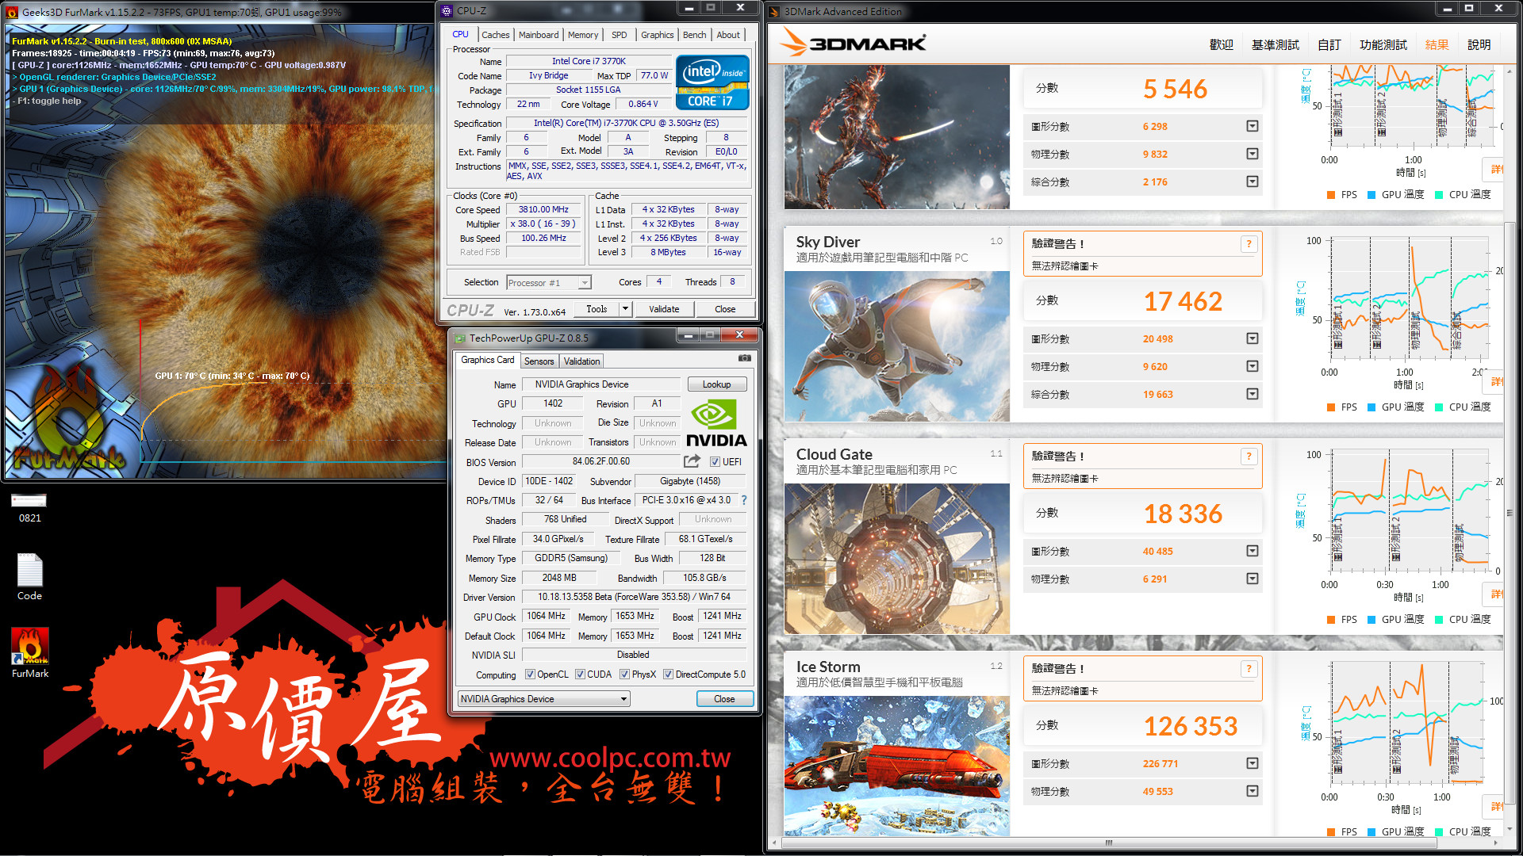Toggle the UEFI checkbox in GPU-Z
This screenshot has height=856, width=1523.
point(715,462)
